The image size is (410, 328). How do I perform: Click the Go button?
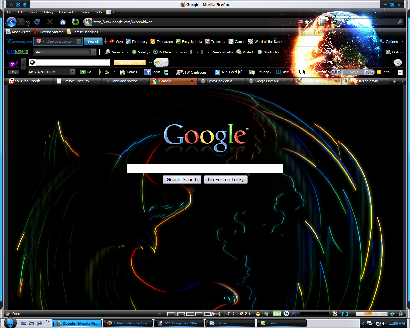coord(86,72)
